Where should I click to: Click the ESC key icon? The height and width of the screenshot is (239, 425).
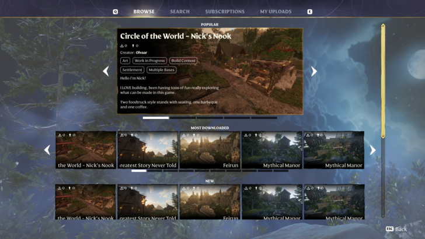point(389,229)
